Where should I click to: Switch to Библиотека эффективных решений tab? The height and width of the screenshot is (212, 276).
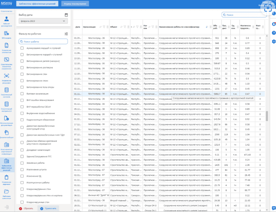(x=37, y=4)
